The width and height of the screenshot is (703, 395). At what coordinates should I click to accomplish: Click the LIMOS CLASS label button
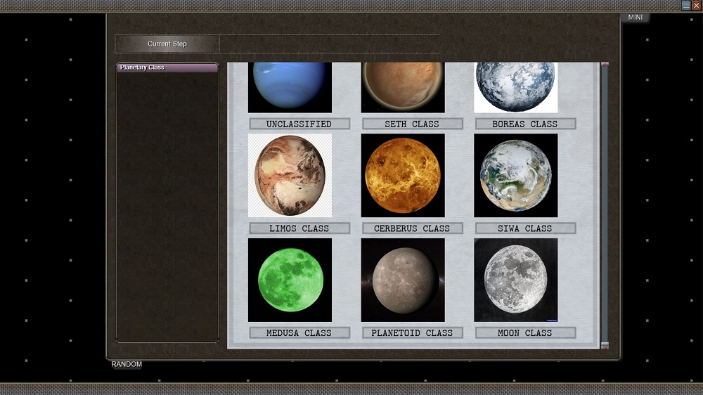click(299, 228)
